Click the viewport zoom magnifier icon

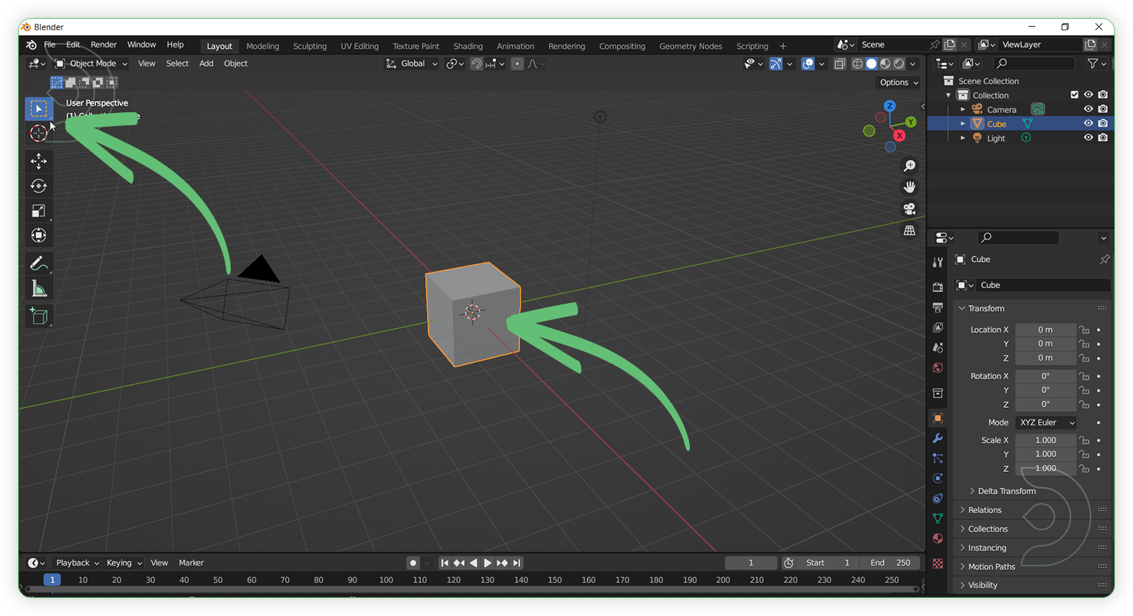click(x=909, y=166)
